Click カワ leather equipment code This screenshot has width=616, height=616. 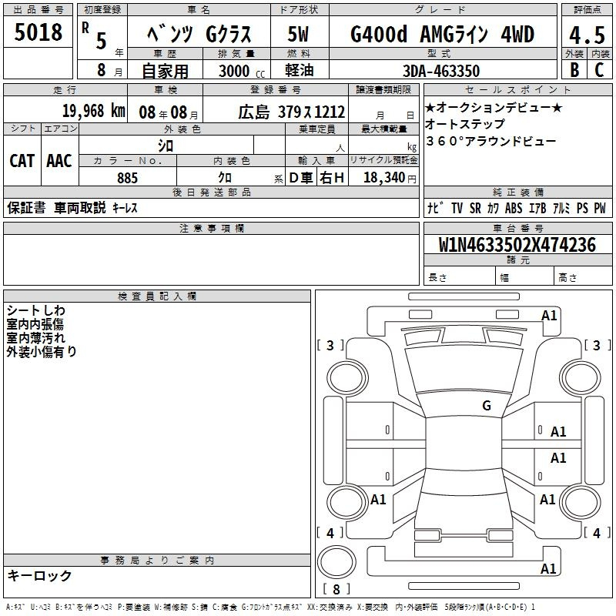coord(493,208)
